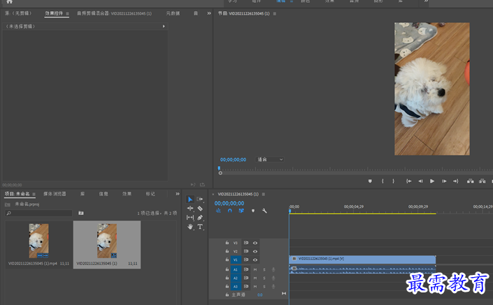Screen dimensions: 493x305
Task: Open the 适合 zoom level dropdown
Action: (x=270, y=159)
